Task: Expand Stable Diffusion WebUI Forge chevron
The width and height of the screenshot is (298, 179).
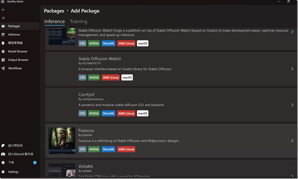Action: click(292, 32)
